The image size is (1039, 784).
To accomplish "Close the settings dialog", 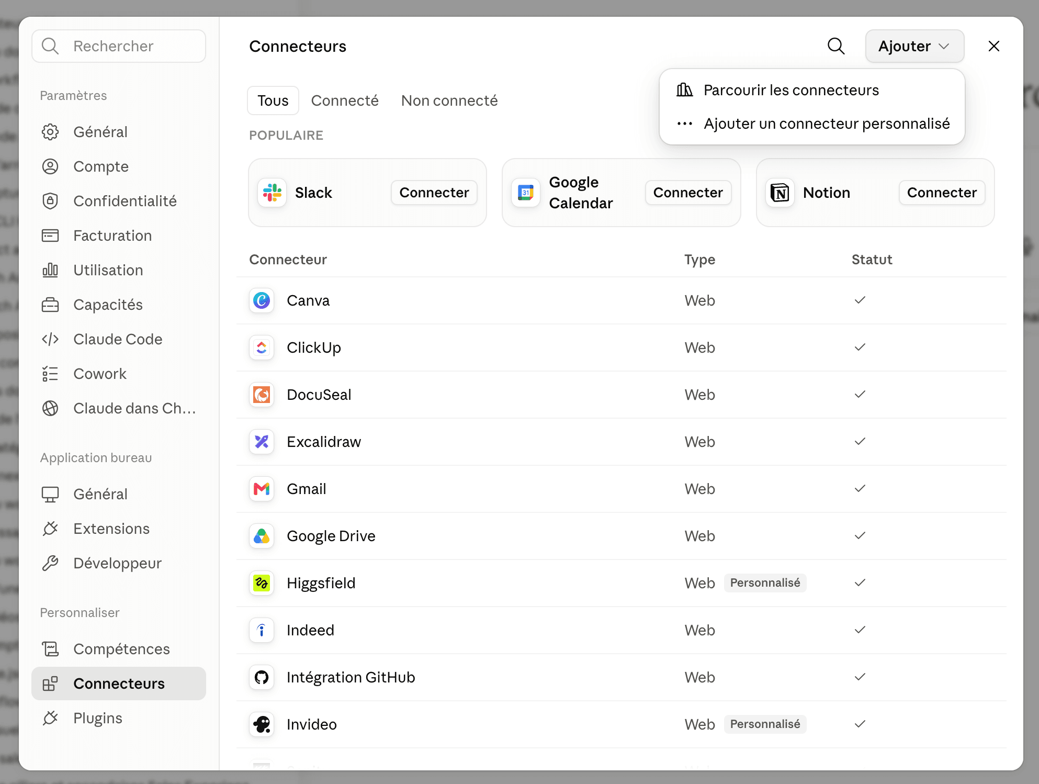I will 994,46.
